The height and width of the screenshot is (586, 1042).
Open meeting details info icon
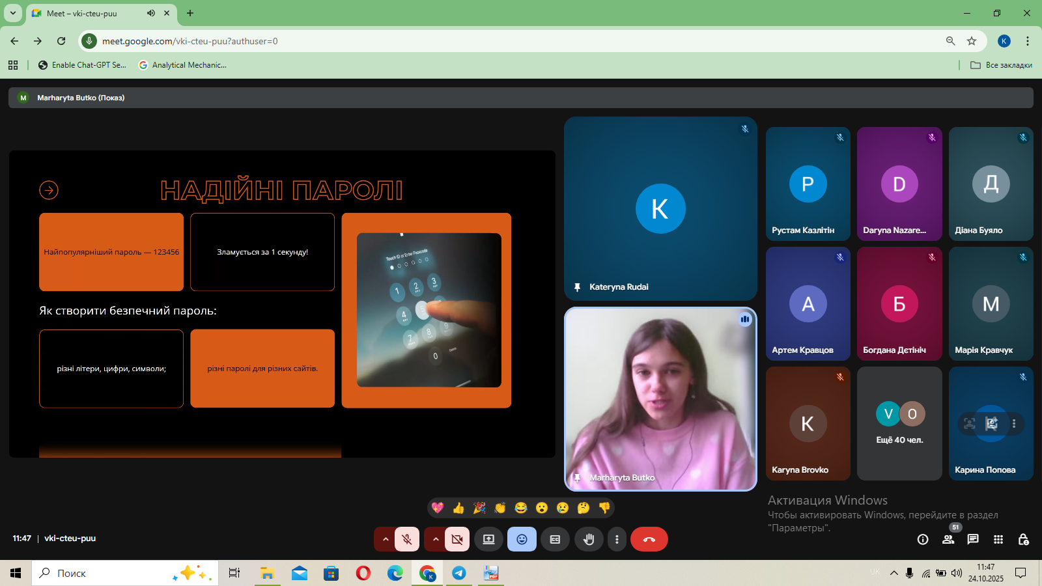(923, 539)
